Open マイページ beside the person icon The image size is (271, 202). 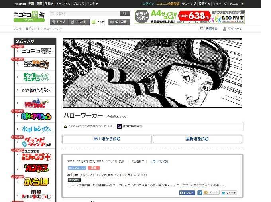232,29
